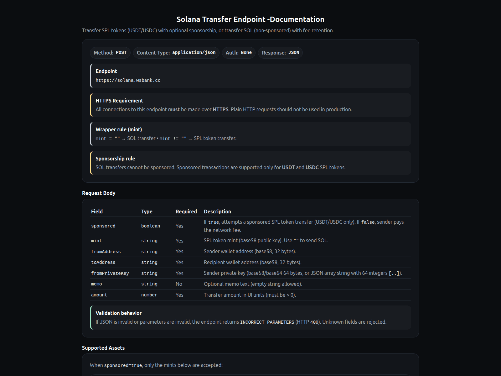Click the Auth: None badge

click(239, 53)
